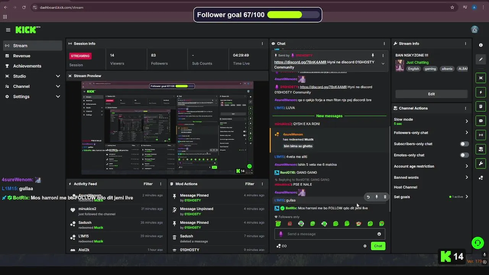The height and width of the screenshot is (275, 489).
Task: Toggle the stream preview focus icon
Action: [x=481, y=78]
